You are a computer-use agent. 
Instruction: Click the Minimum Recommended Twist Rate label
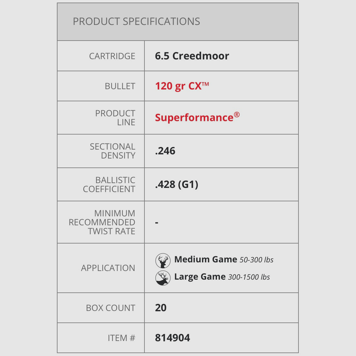click(102, 222)
